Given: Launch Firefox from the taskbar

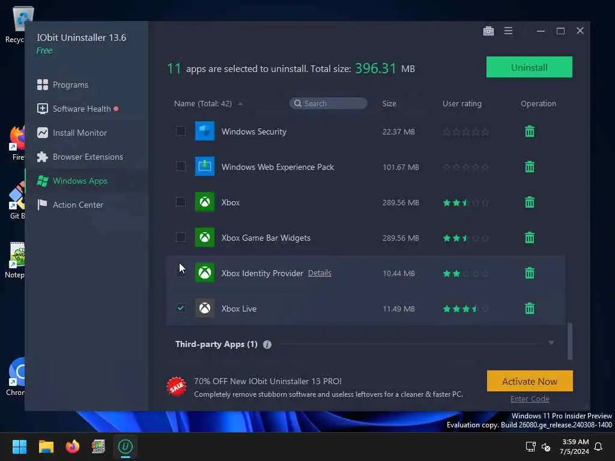Looking at the screenshot, I should tap(72, 447).
